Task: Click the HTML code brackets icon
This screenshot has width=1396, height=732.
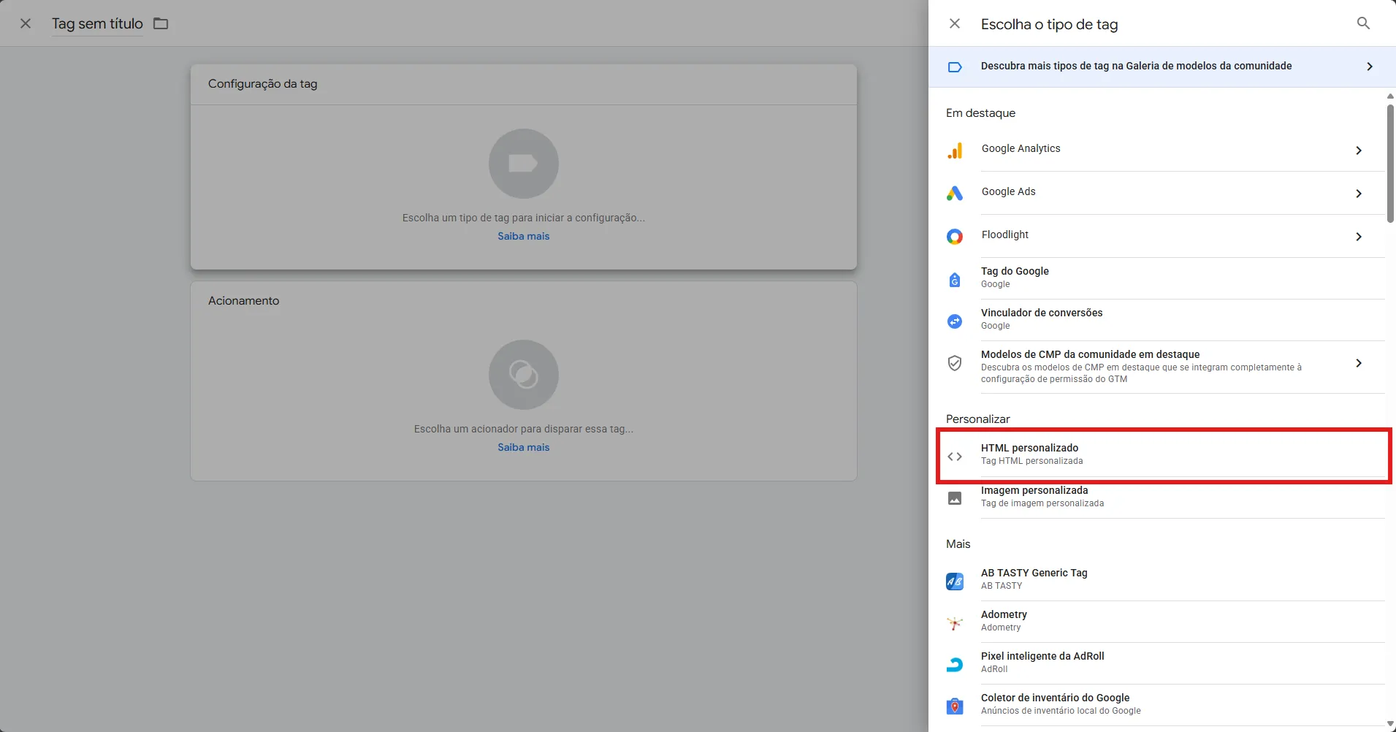Action: tap(955, 457)
